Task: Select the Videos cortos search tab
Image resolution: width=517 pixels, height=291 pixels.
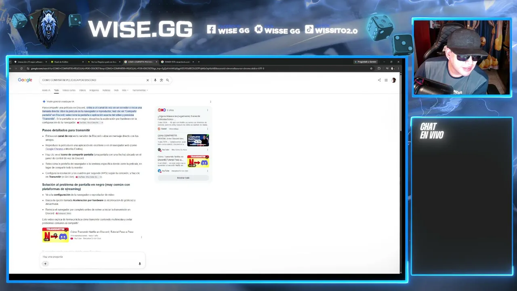Action: click(x=69, y=90)
